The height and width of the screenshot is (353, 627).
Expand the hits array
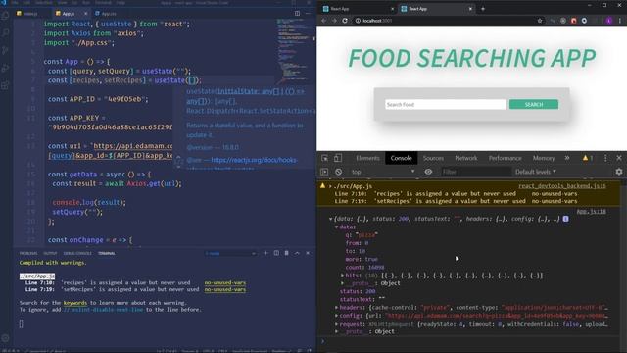point(342,276)
